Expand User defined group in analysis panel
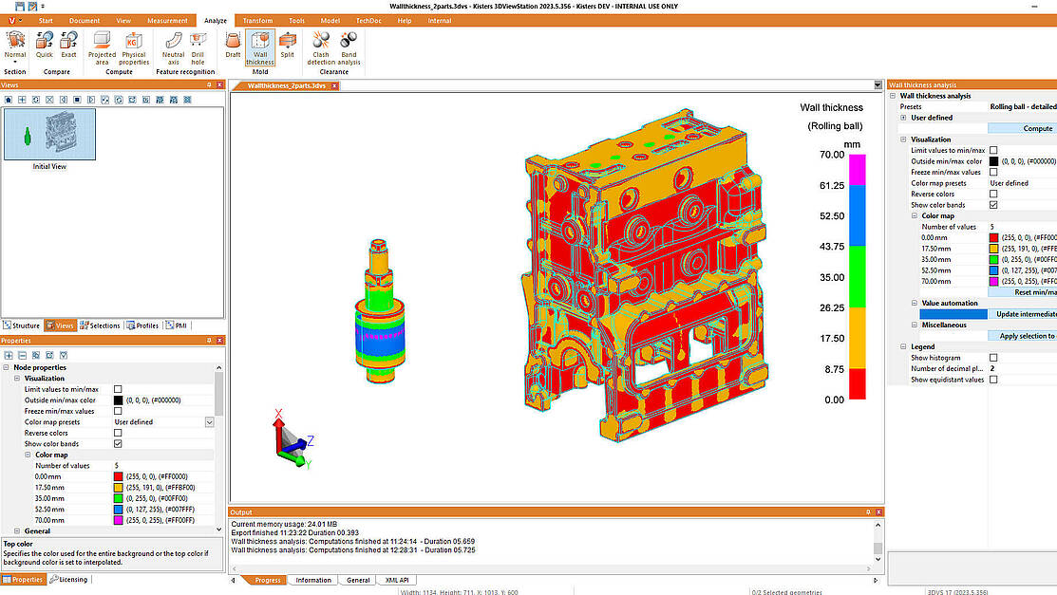 tap(903, 118)
